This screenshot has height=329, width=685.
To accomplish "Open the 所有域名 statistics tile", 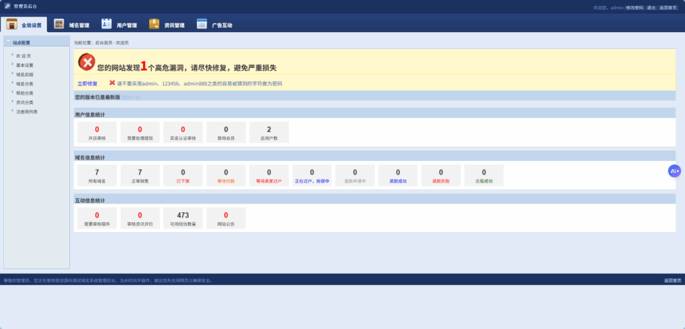I will [x=97, y=176].
